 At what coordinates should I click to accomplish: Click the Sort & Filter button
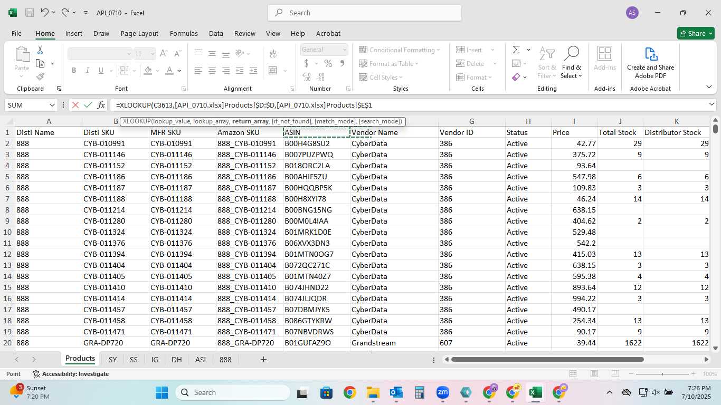(547, 62)
